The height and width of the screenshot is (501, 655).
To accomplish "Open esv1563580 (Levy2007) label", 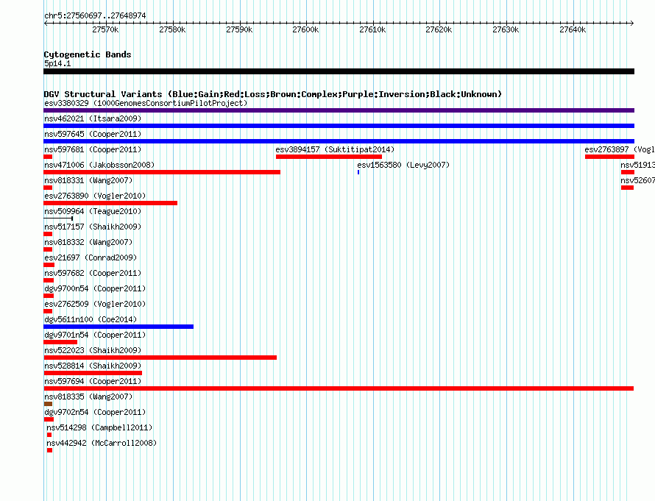I will 403,165.
